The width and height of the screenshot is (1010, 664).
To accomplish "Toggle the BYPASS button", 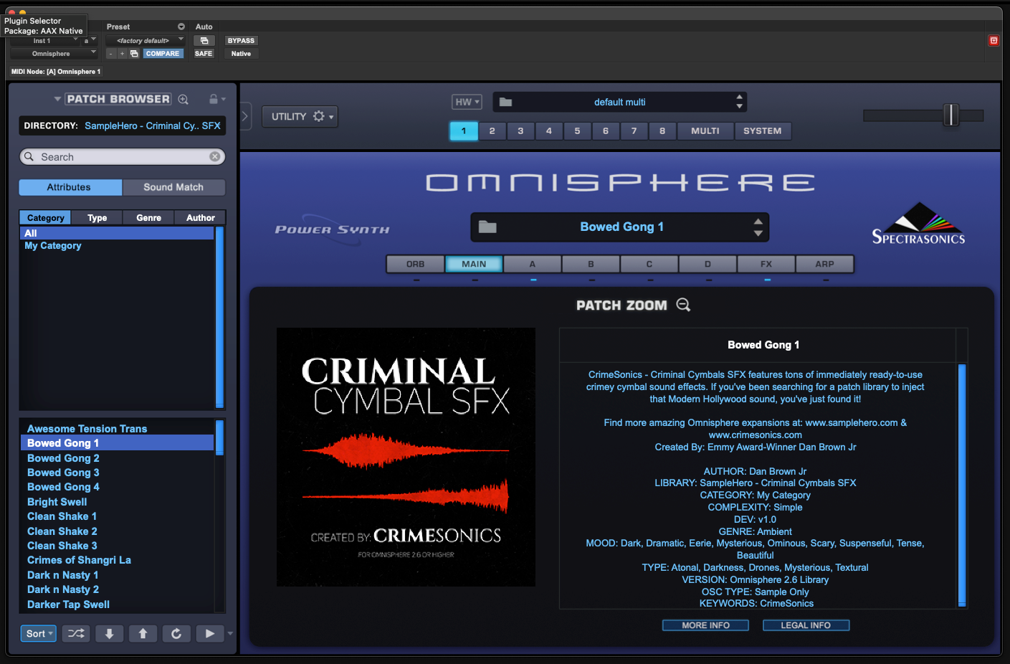I will click(x=241, y=41).
